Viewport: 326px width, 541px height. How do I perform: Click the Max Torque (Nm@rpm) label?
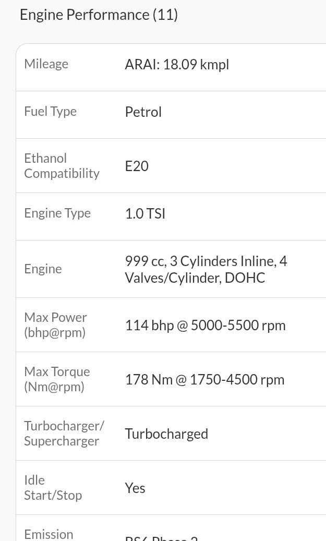point(57,379)
